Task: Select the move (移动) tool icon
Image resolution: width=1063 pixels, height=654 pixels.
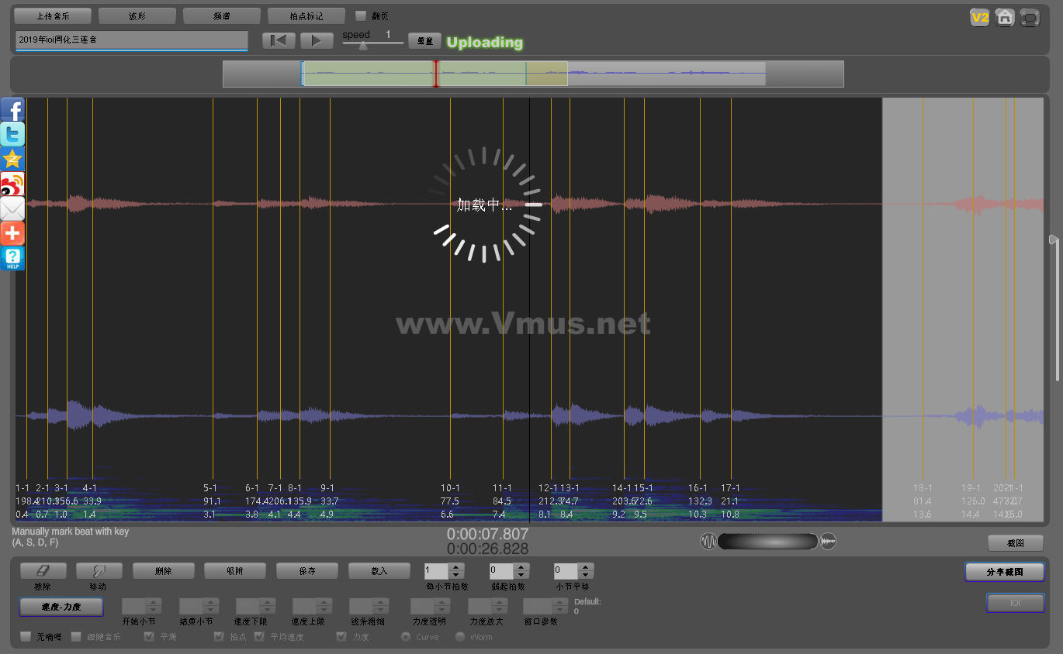Action: [x=98, y=571]
